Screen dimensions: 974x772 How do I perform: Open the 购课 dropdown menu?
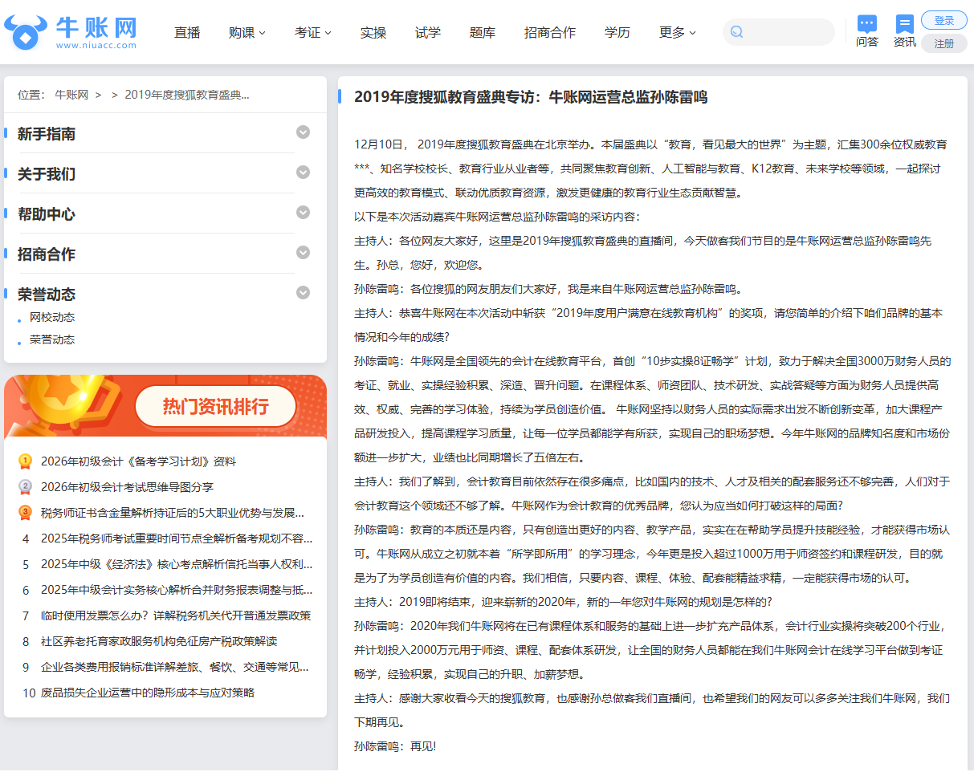247,32
